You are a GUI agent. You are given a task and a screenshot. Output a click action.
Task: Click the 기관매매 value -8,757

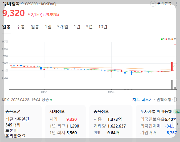point(171,133)
